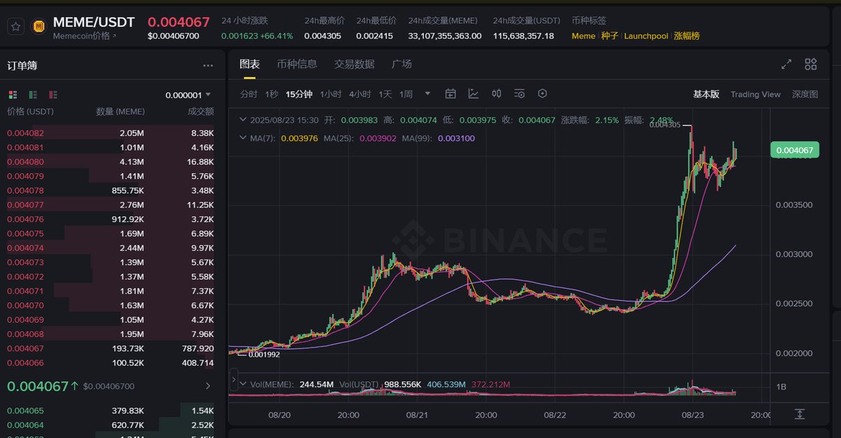Click the green 0.004067 price label on chart axis
The image size is (841, 438).
(x=795, y=149)
